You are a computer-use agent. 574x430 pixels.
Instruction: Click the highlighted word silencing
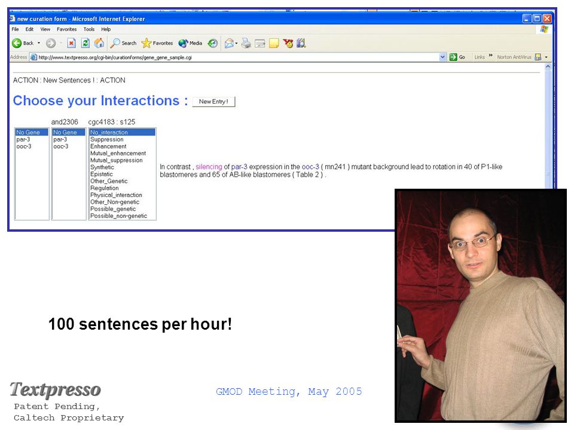click(x=209, y=167)
